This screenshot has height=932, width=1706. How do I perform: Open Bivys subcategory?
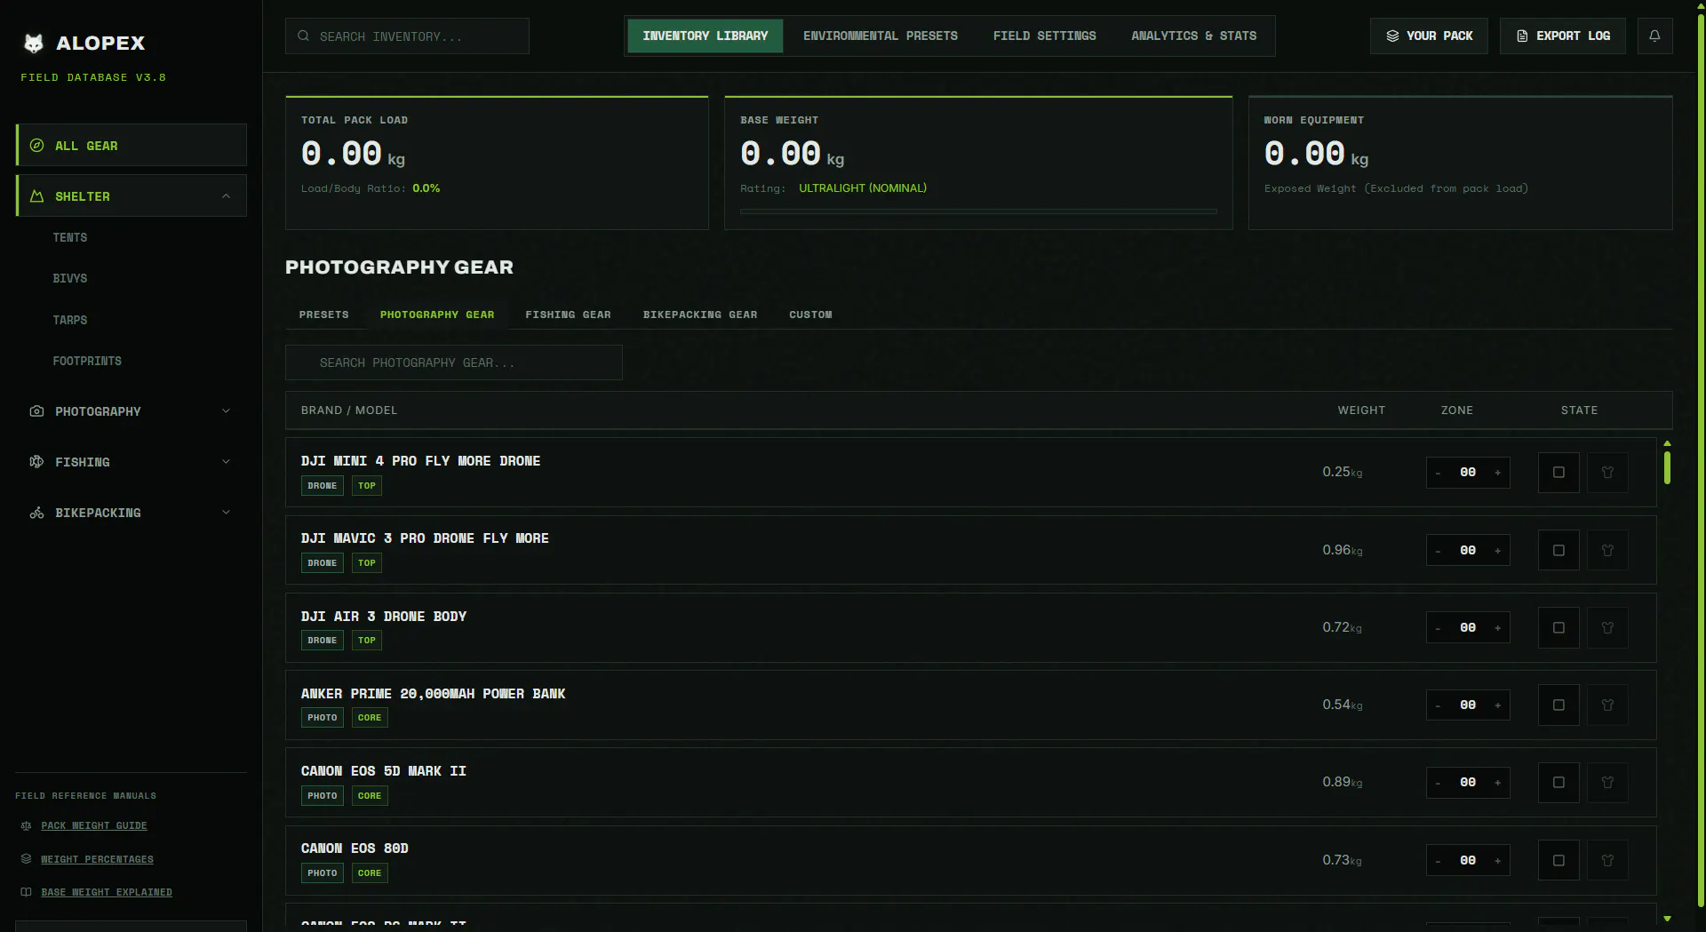(70, 278)
